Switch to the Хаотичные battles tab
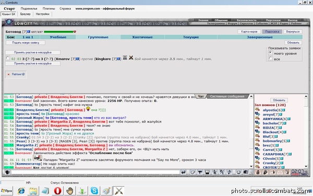Screen dimensions: 313x196 coord(142,37)
